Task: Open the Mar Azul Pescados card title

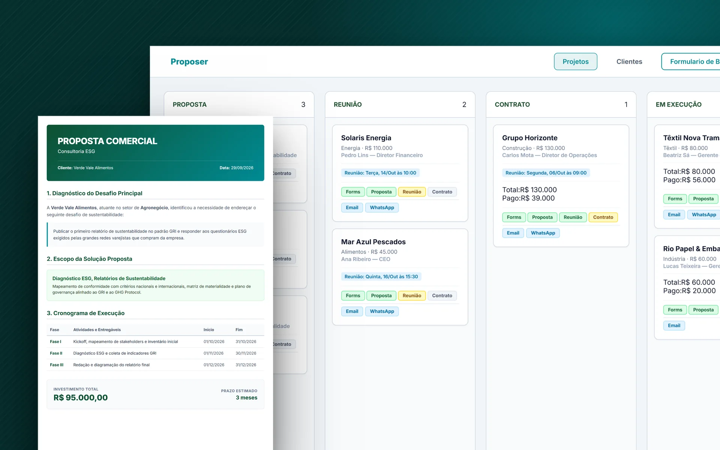Action: pos(373,242)
